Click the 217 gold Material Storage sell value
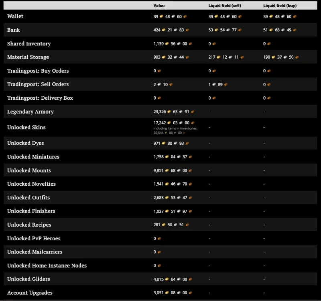Viewport: 321px width, 301px height. click(212, 57)
